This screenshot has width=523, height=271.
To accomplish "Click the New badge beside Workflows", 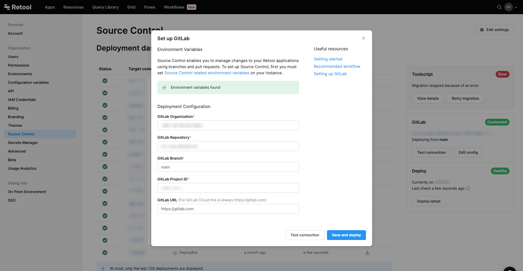I will tap(191, 7).
